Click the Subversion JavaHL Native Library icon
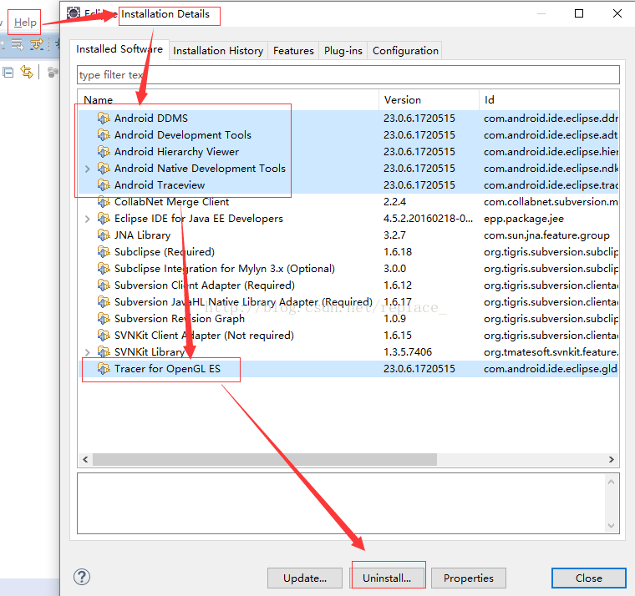635x596 pixels. pos(104,302)
